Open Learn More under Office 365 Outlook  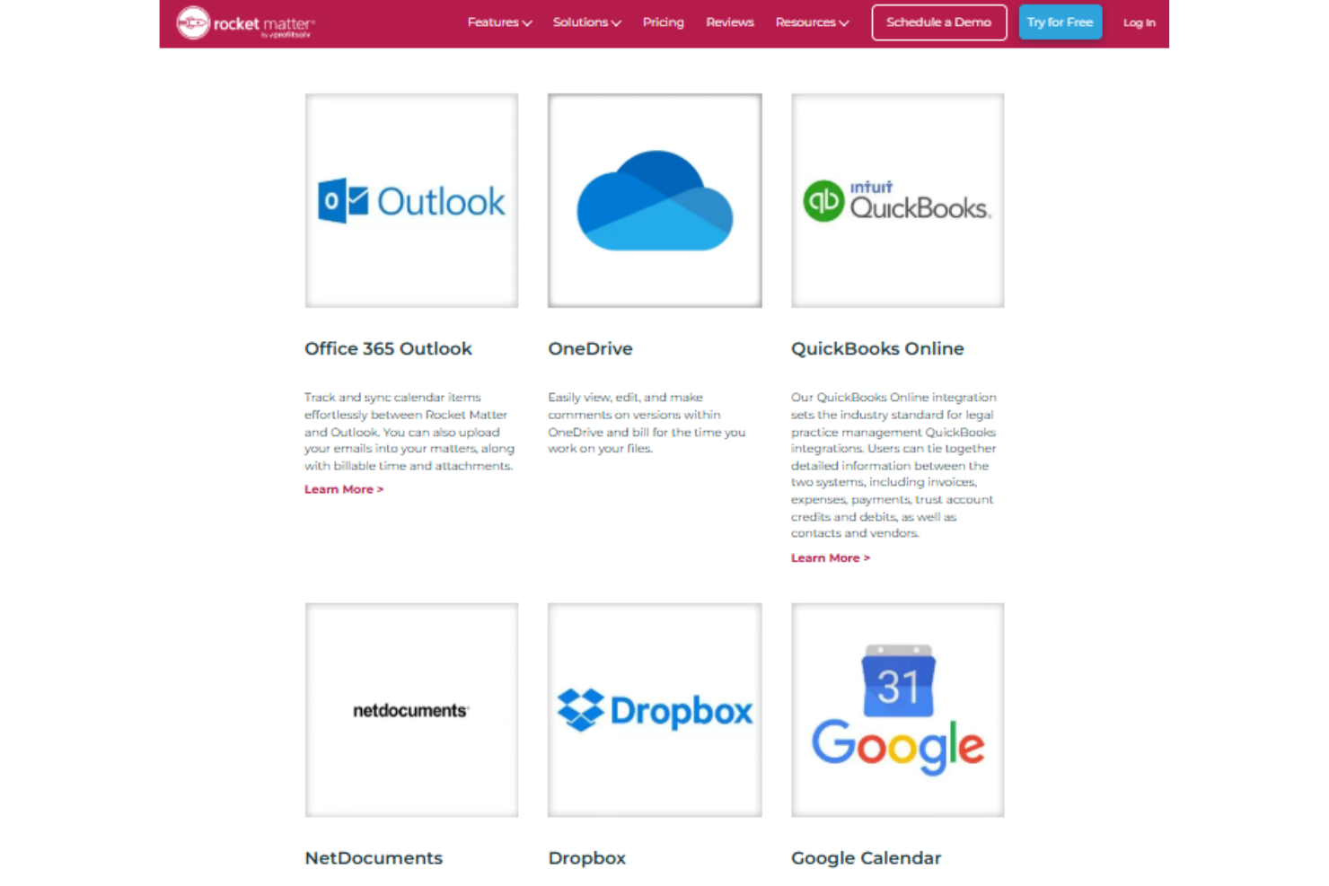point(344,488)
